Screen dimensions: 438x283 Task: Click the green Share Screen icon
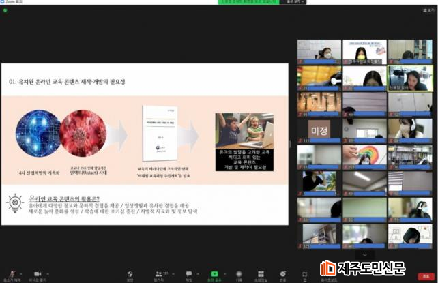[x=214, y=273]
